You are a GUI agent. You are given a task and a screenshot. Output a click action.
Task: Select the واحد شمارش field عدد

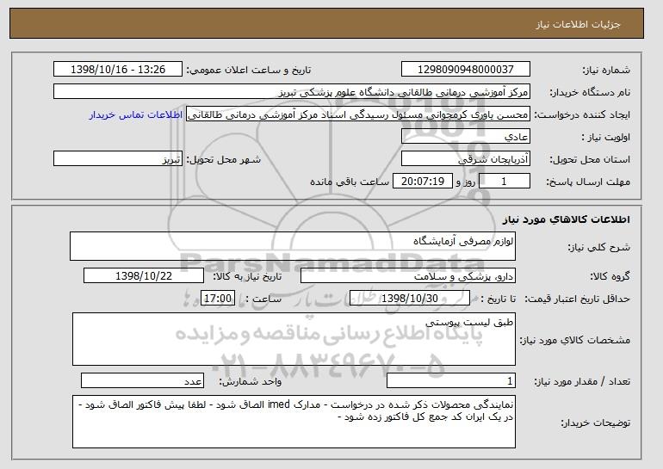[x=142, y=380]
